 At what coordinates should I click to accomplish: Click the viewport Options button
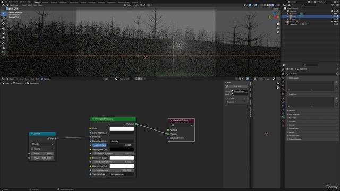tap(276, 9)
